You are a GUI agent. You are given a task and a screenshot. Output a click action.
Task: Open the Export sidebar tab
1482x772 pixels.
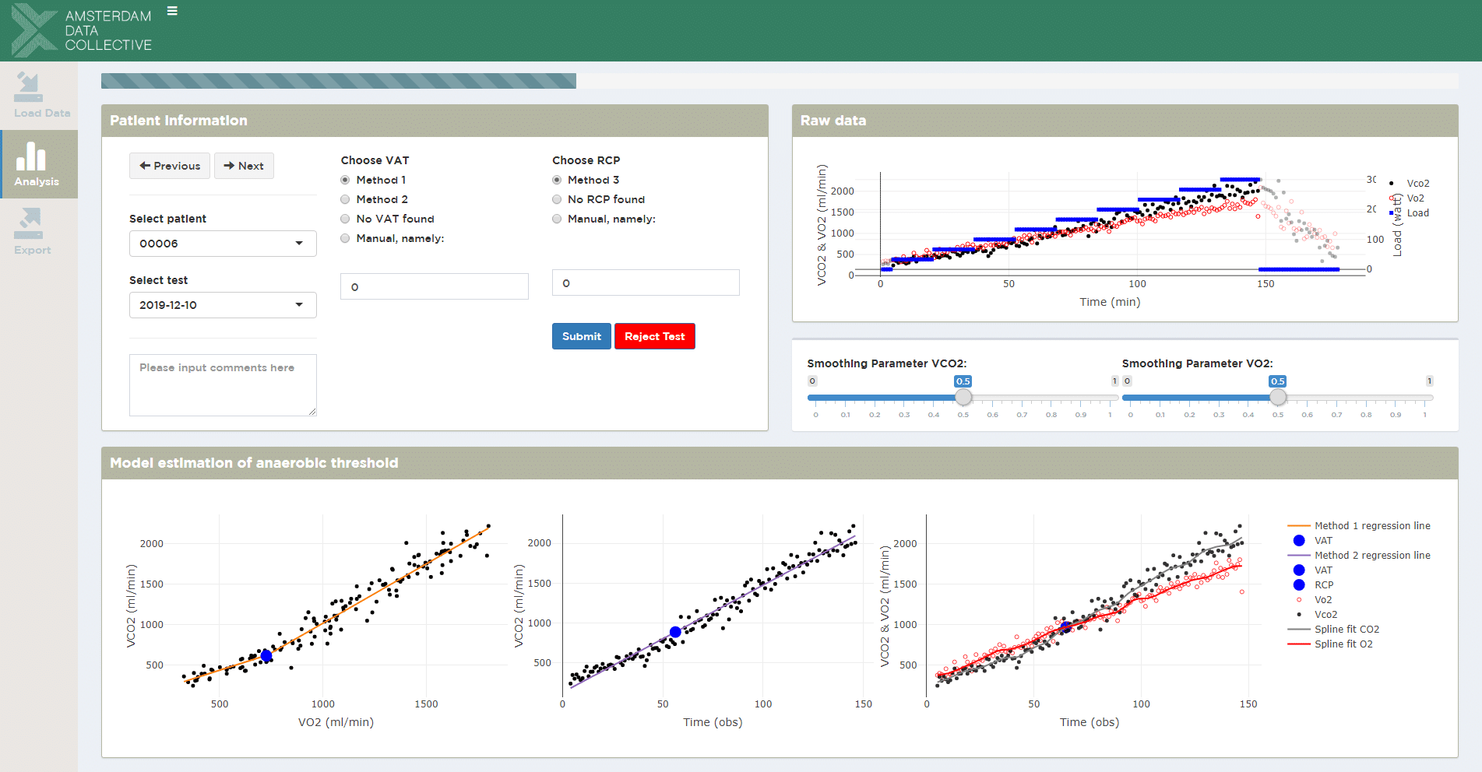coord(33,232)
